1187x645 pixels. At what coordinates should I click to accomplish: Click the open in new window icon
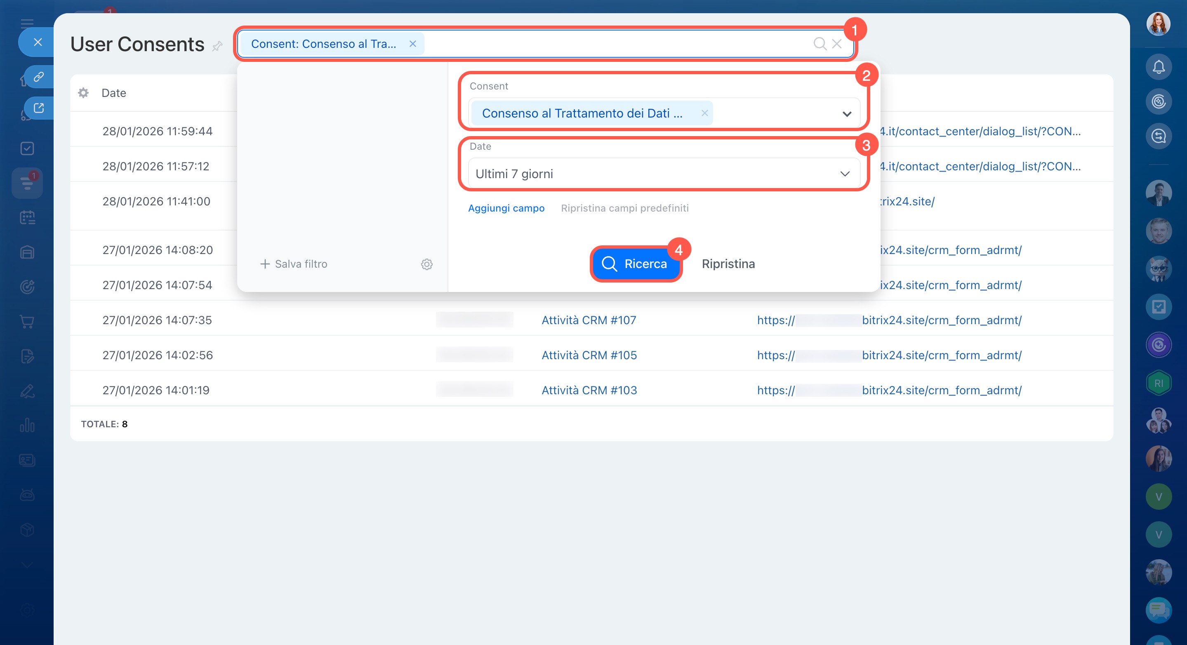pyautogui.click(x=39, y=108)
